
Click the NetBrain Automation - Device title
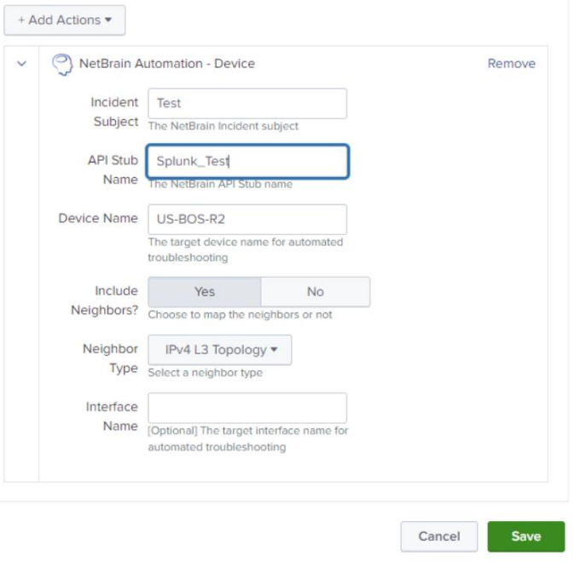point(166,64)
